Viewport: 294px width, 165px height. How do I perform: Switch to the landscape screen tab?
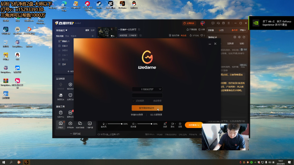click(87, 30)
